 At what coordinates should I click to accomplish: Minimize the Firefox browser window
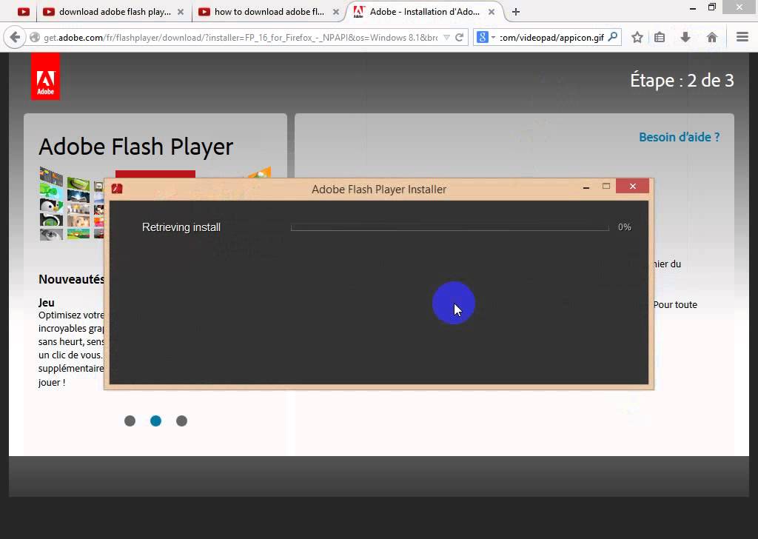693,7
